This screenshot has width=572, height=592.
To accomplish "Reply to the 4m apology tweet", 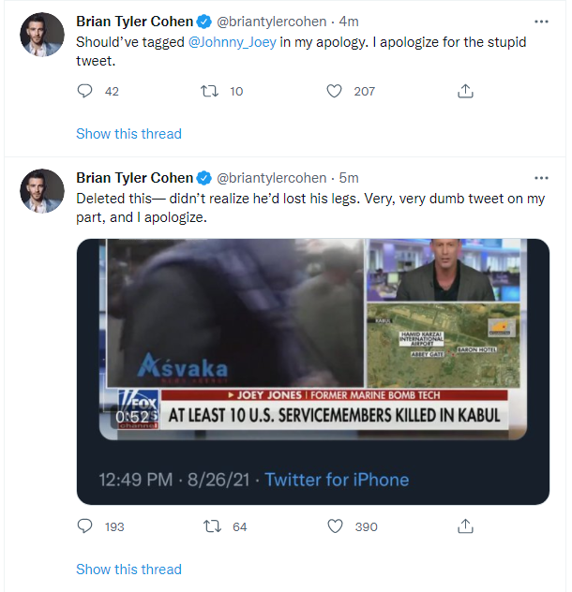I will tap(84, 91).
